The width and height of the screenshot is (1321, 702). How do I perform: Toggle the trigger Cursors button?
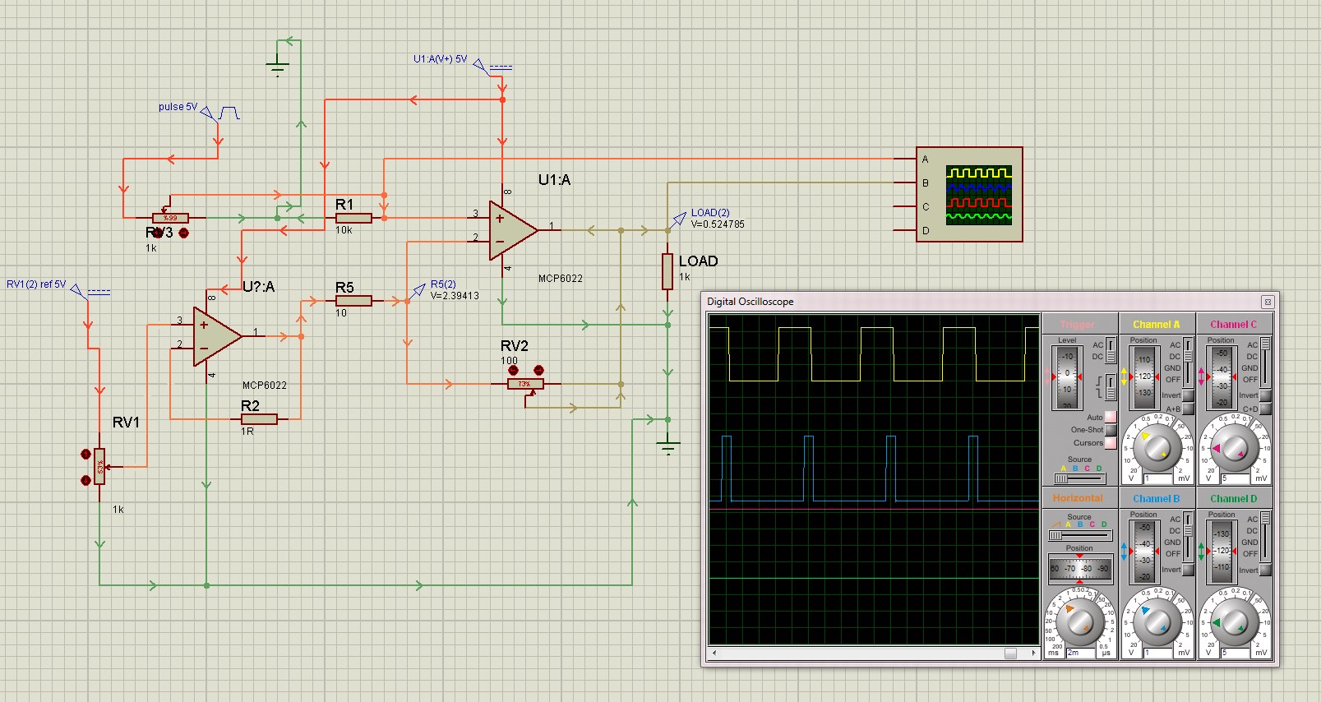(1111, 443)
